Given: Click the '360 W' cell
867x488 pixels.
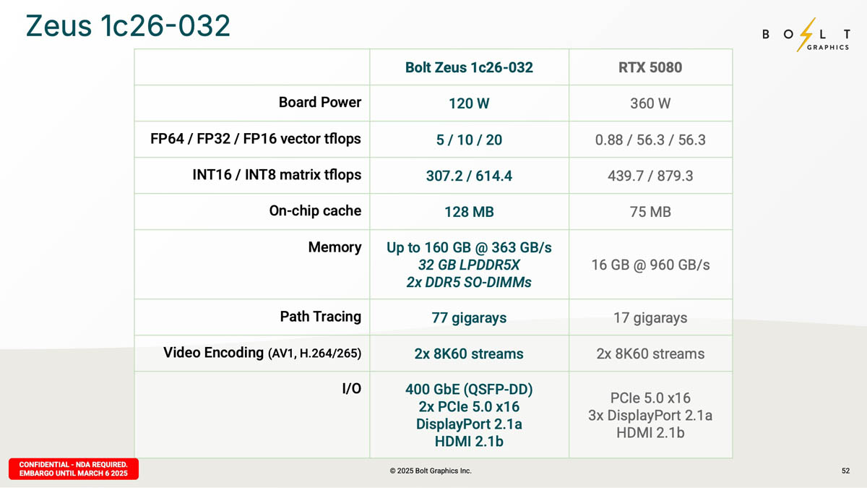Looking at the screenshot, I should point(650,103).
